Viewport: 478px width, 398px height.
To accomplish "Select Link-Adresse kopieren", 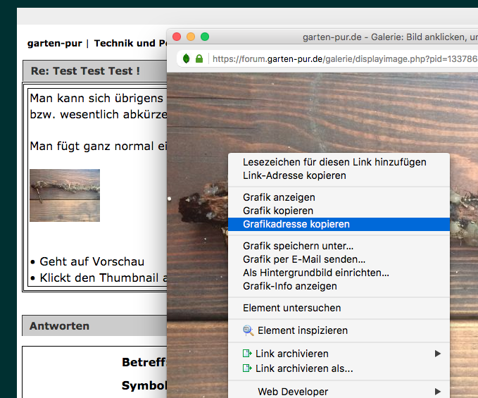I will (x=294, y=175).
